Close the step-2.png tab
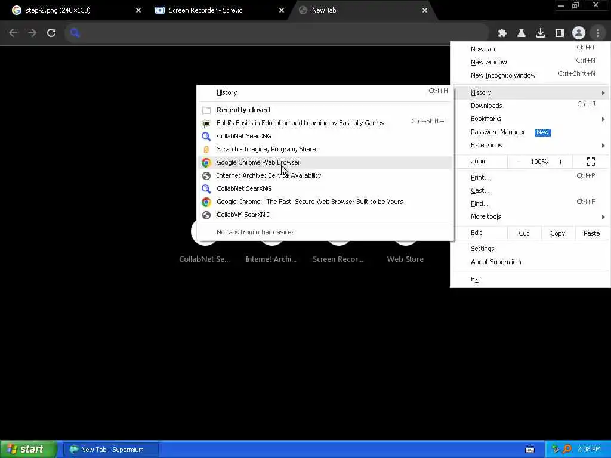This screenshot has height=458, width=611. tap(138, 11)
